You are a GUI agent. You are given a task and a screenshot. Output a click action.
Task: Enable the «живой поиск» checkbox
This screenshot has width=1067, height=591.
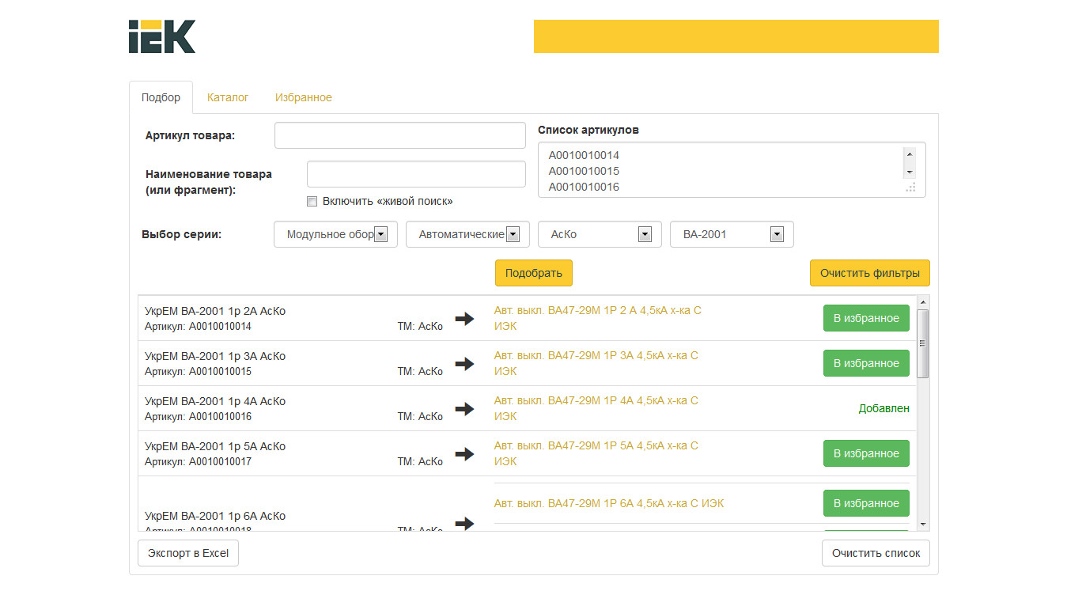(312, 201)
